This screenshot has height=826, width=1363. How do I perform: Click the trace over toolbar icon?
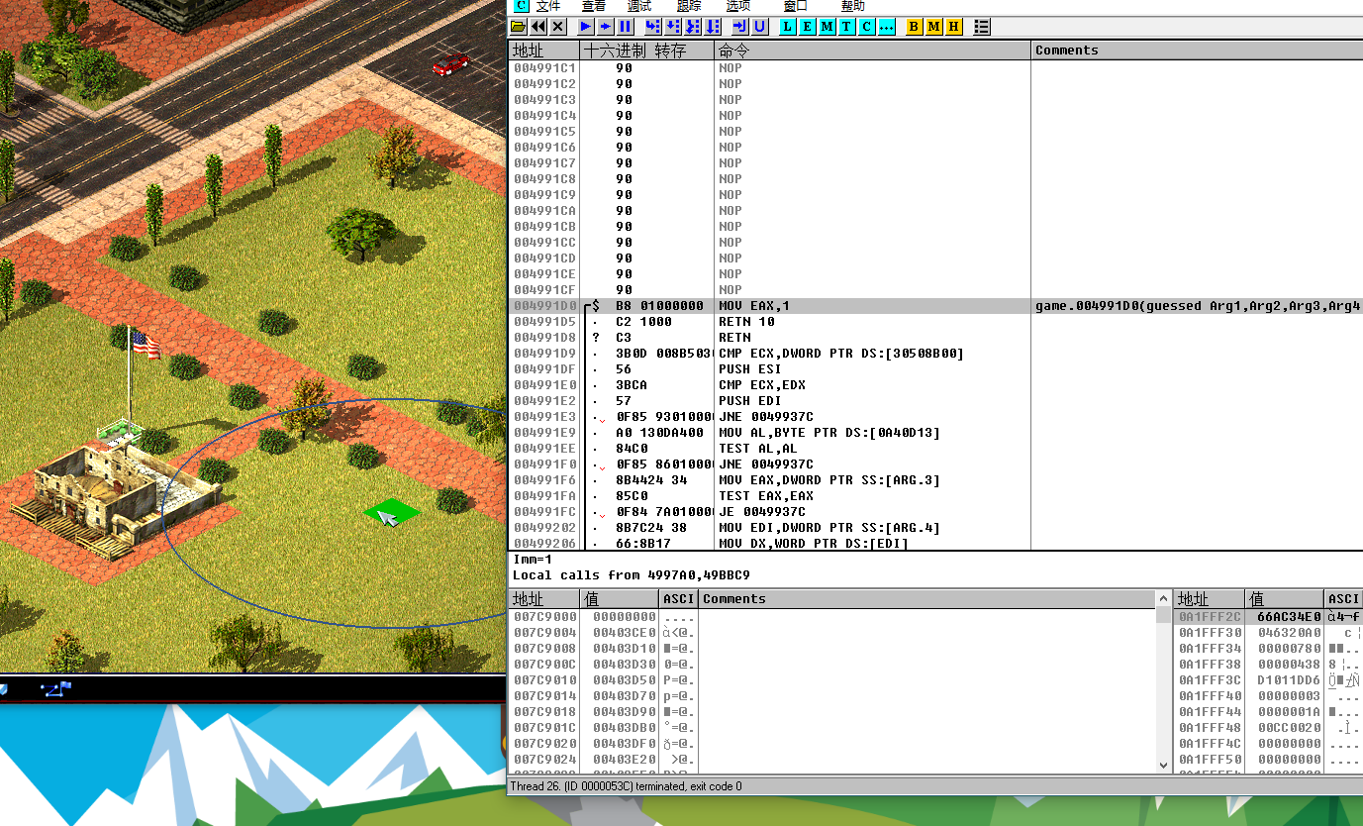[713, 27]
